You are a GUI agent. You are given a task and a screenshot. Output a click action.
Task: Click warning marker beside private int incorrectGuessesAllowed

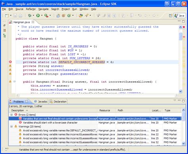[10, 70]
